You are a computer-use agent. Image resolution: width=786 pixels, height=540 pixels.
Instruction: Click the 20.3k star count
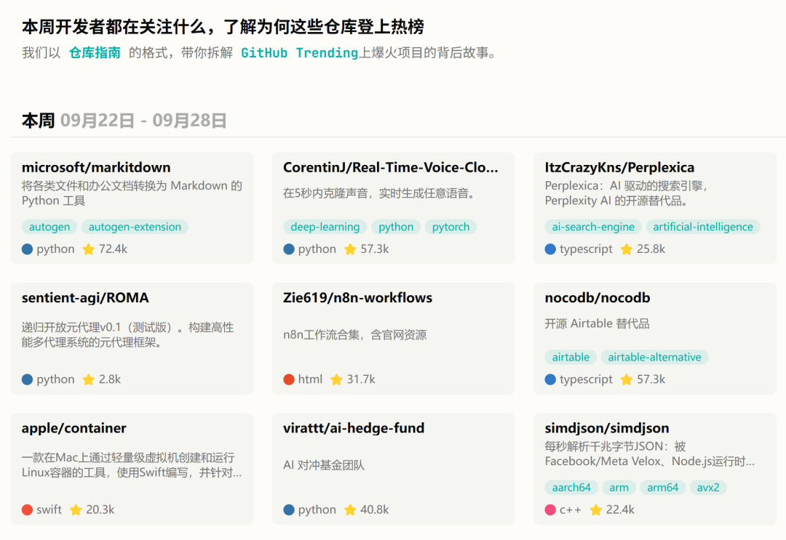pyautogui.click(x=100, y=509)
